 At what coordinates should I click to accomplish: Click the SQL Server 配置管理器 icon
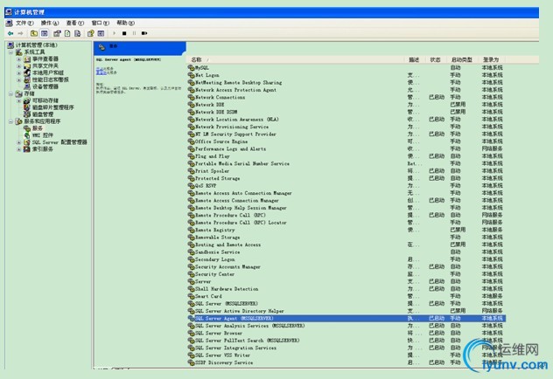pos(27,142)
